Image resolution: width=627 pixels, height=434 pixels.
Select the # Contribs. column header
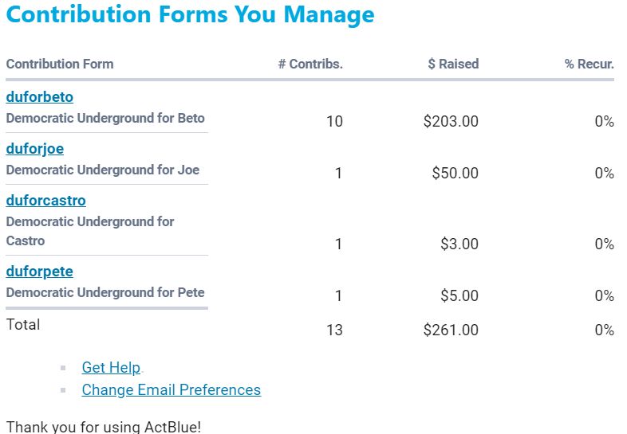tap(310, 64)
